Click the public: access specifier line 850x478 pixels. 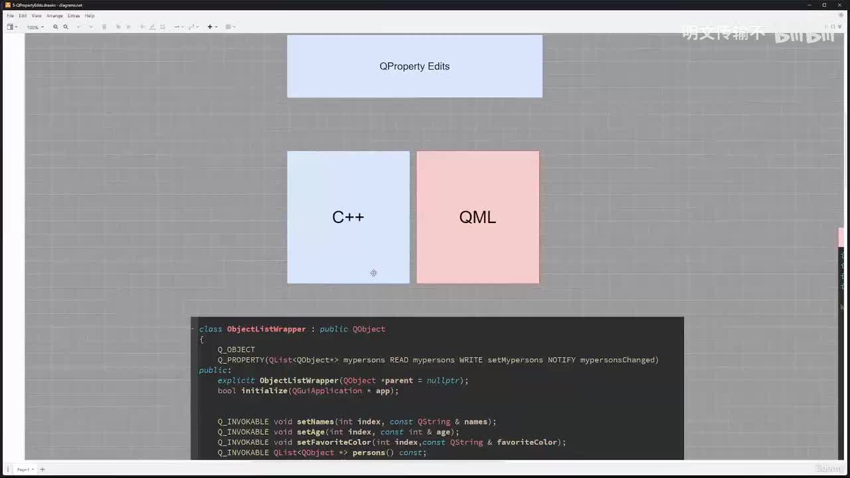click(215, 370)
